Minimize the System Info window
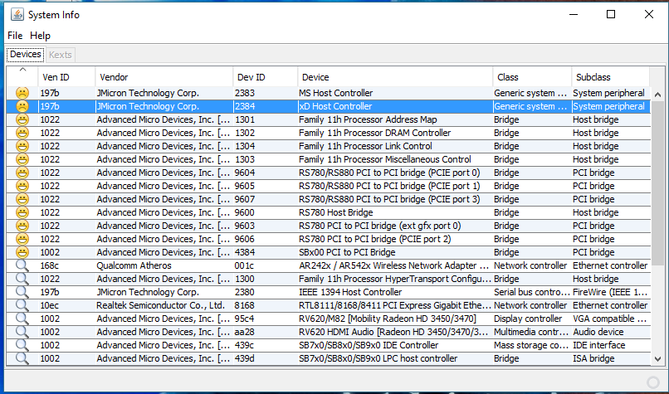 pyautogui.click(x=574, y=14)
